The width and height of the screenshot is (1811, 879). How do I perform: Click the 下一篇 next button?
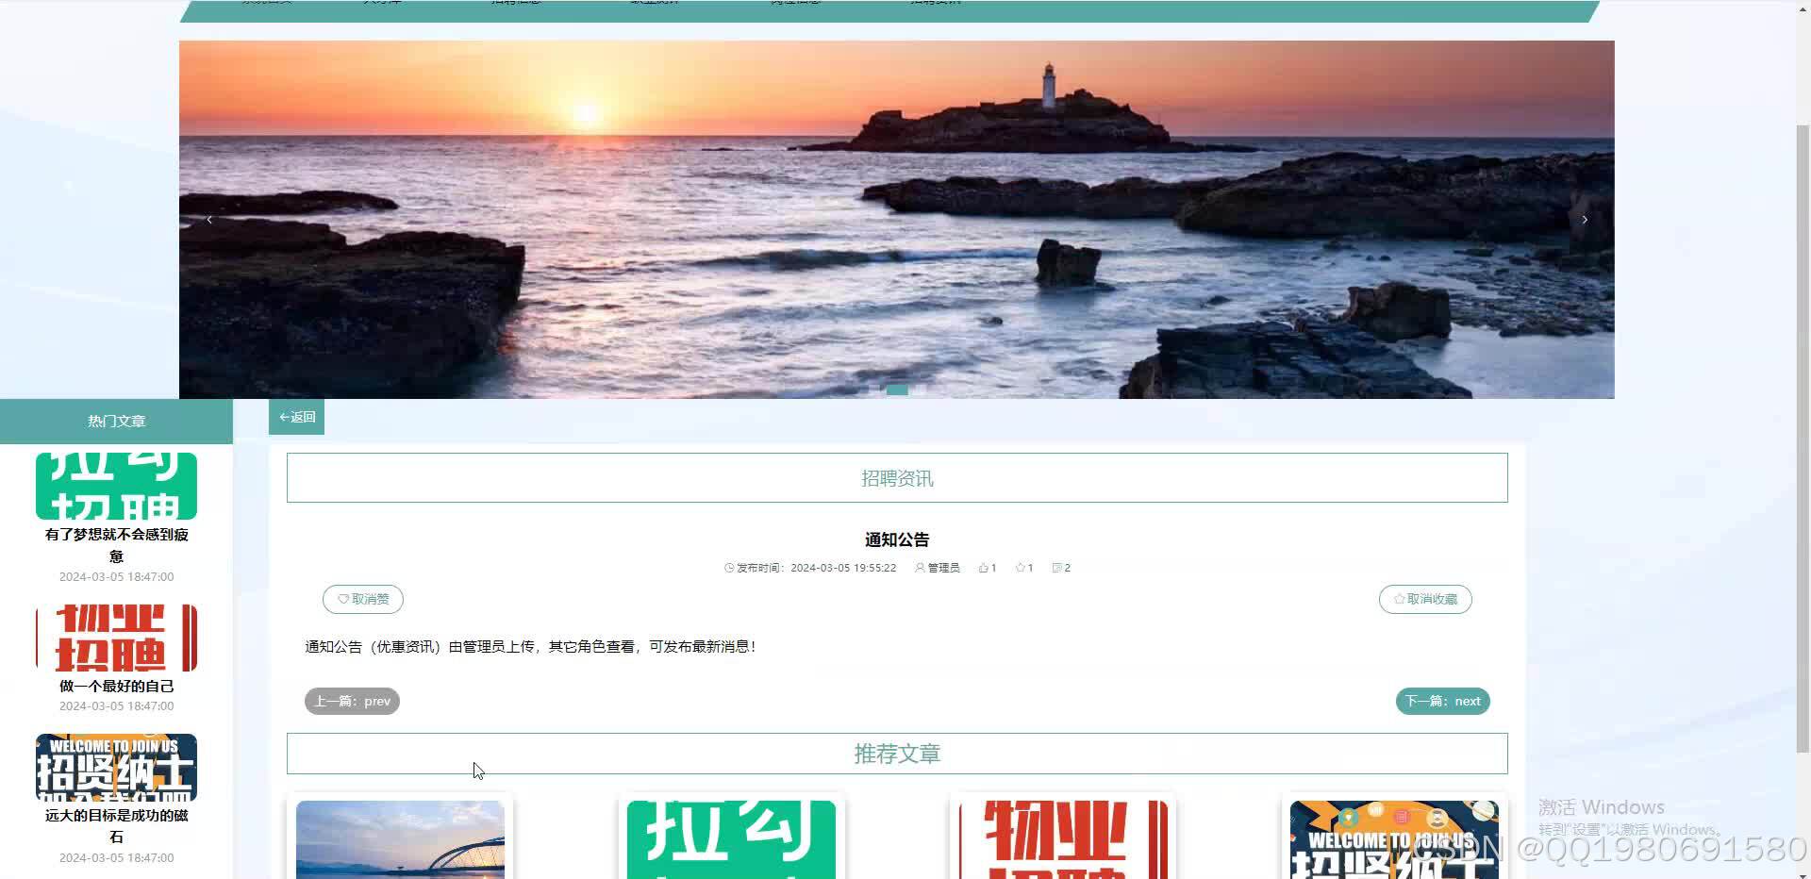[x=1442, y=701]
